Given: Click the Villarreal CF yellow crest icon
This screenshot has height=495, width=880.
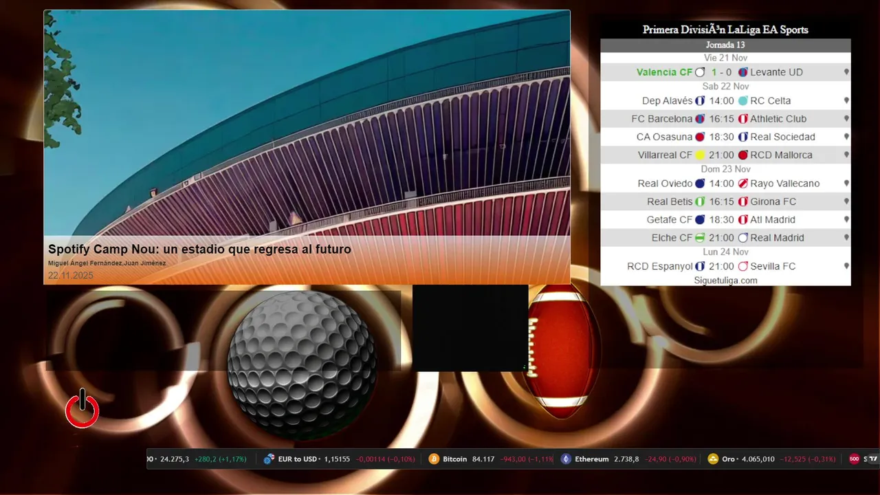Looking at the screenshot, I should coord(700,155).
